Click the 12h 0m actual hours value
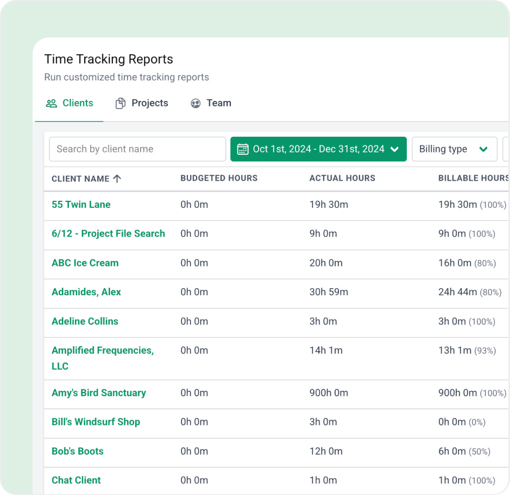 click(326, 451)
